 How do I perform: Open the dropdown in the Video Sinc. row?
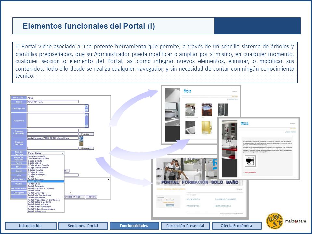[x=109, y=179]
